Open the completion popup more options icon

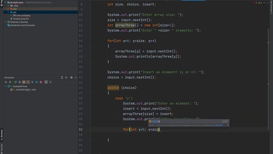228,125
